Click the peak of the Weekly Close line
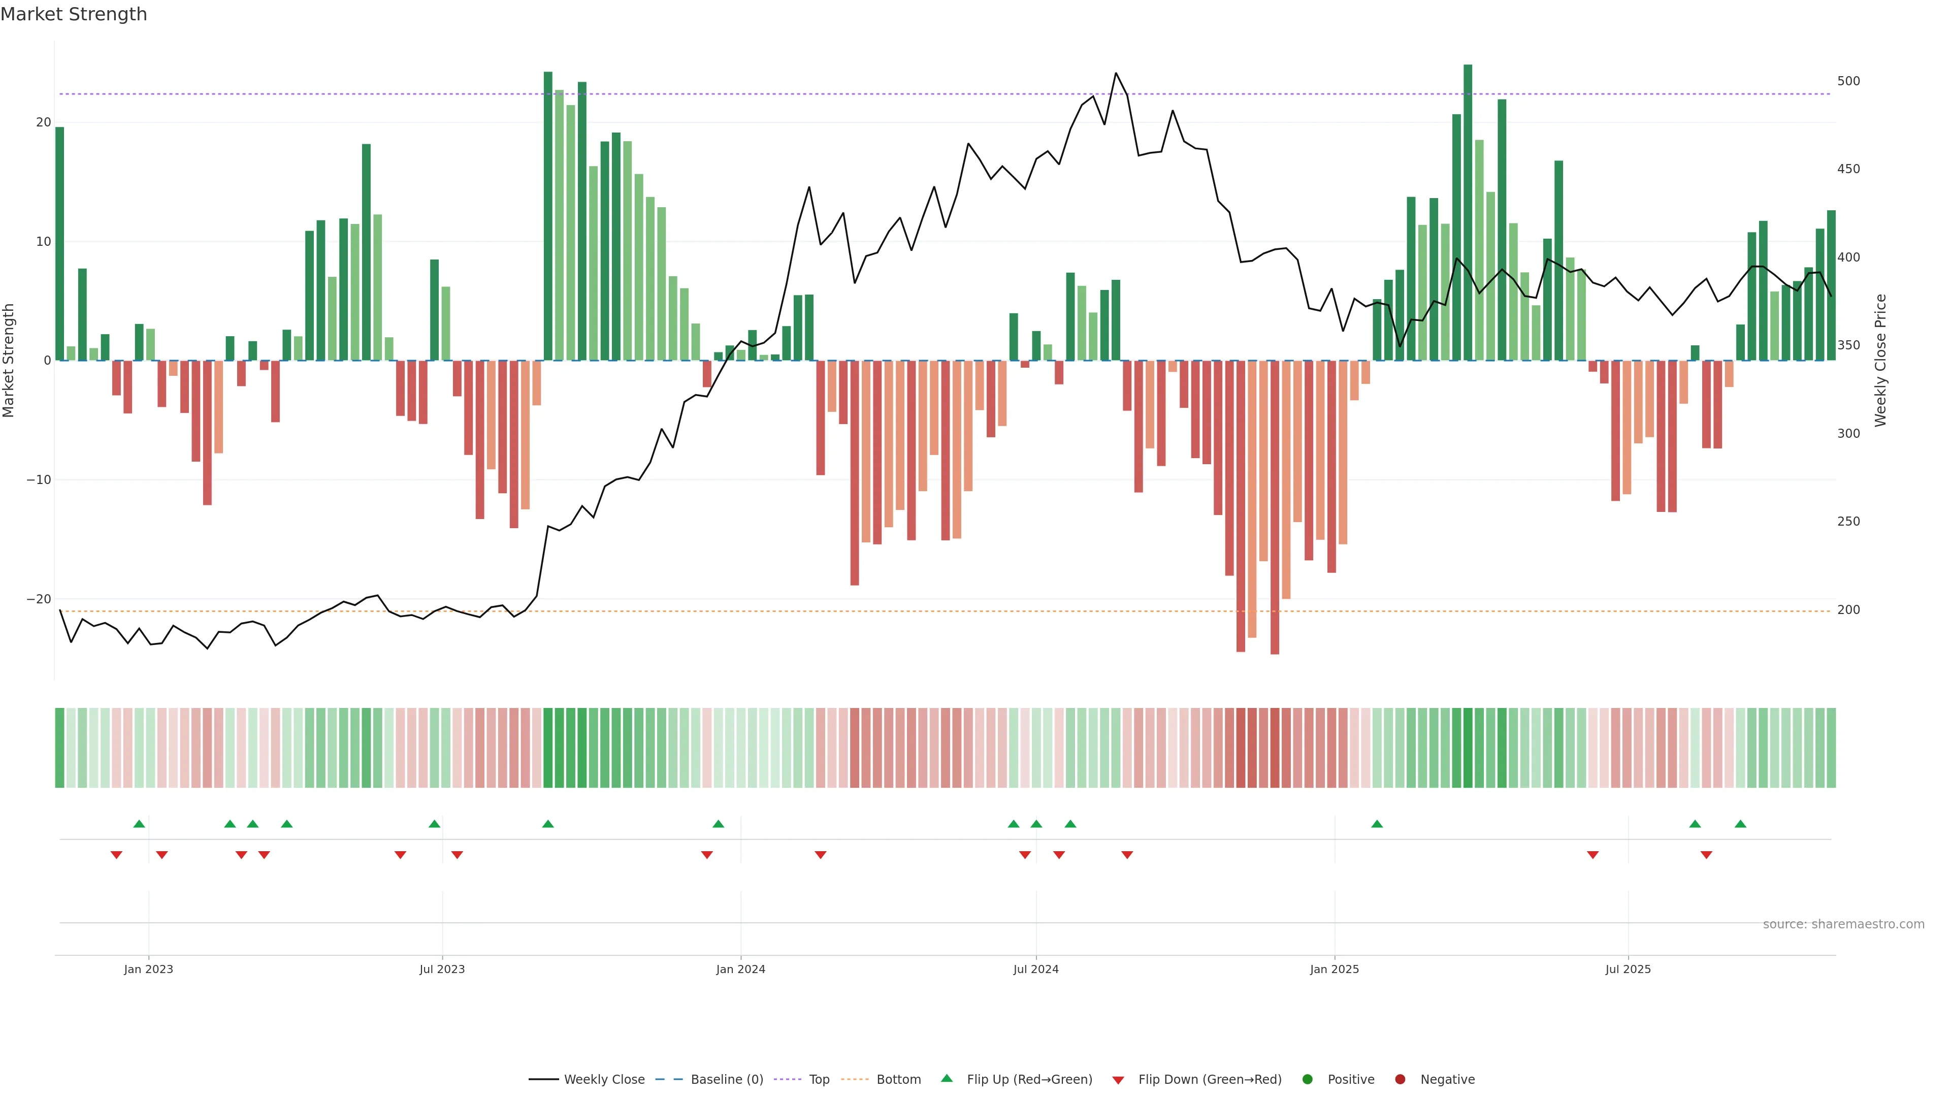 (1116, 74)
